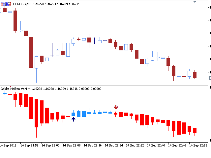
Task: Click the 14 Sep 21:52 time label
Action: click(29, 145)
